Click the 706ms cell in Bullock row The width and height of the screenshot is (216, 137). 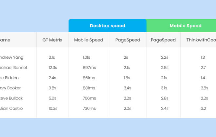pos(89,98)
